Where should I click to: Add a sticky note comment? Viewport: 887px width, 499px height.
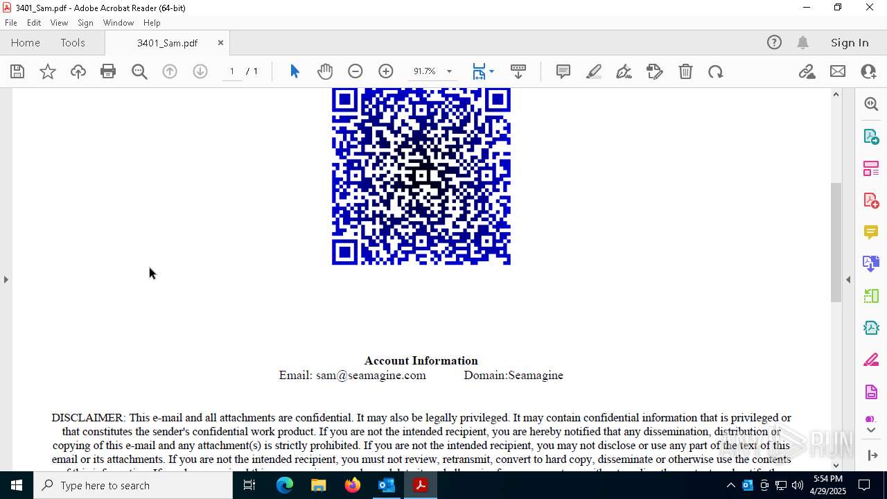tap(563, 71)
